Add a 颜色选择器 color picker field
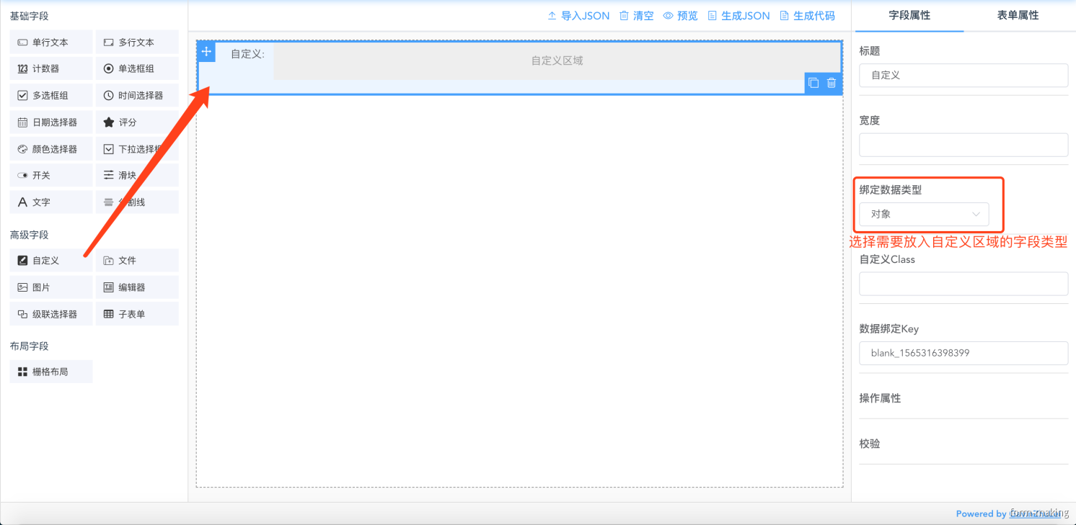The image size is (1076, 525). [x=50, y=148]
